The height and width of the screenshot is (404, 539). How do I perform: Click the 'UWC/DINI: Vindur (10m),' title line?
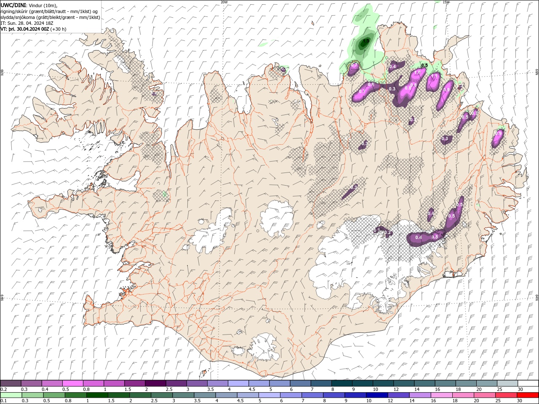click(x=29, y=5)
